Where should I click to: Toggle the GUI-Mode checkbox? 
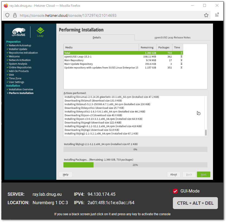(x=175, y=191)
